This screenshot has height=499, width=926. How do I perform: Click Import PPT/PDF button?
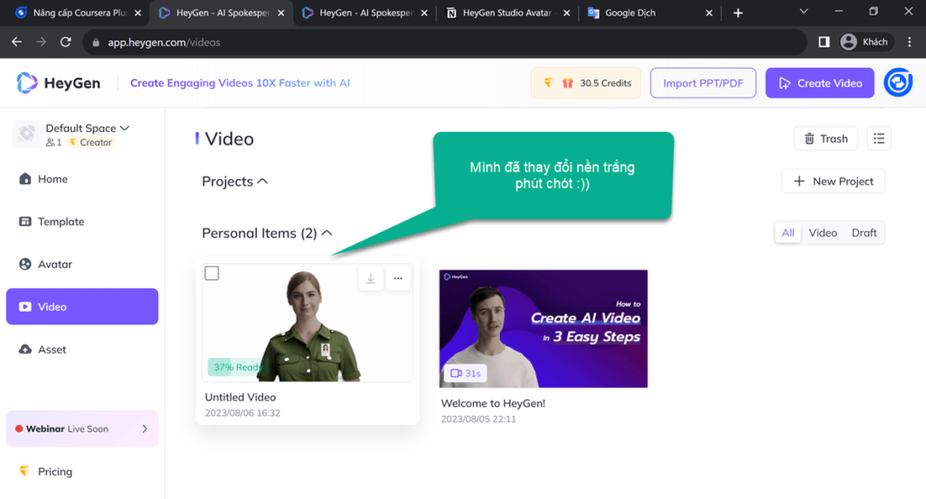tap(703, 83)
